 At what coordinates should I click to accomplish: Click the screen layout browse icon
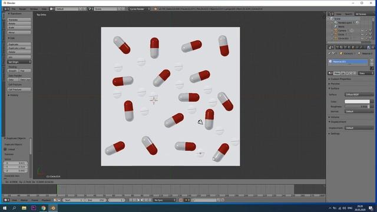tap(51, 9)
